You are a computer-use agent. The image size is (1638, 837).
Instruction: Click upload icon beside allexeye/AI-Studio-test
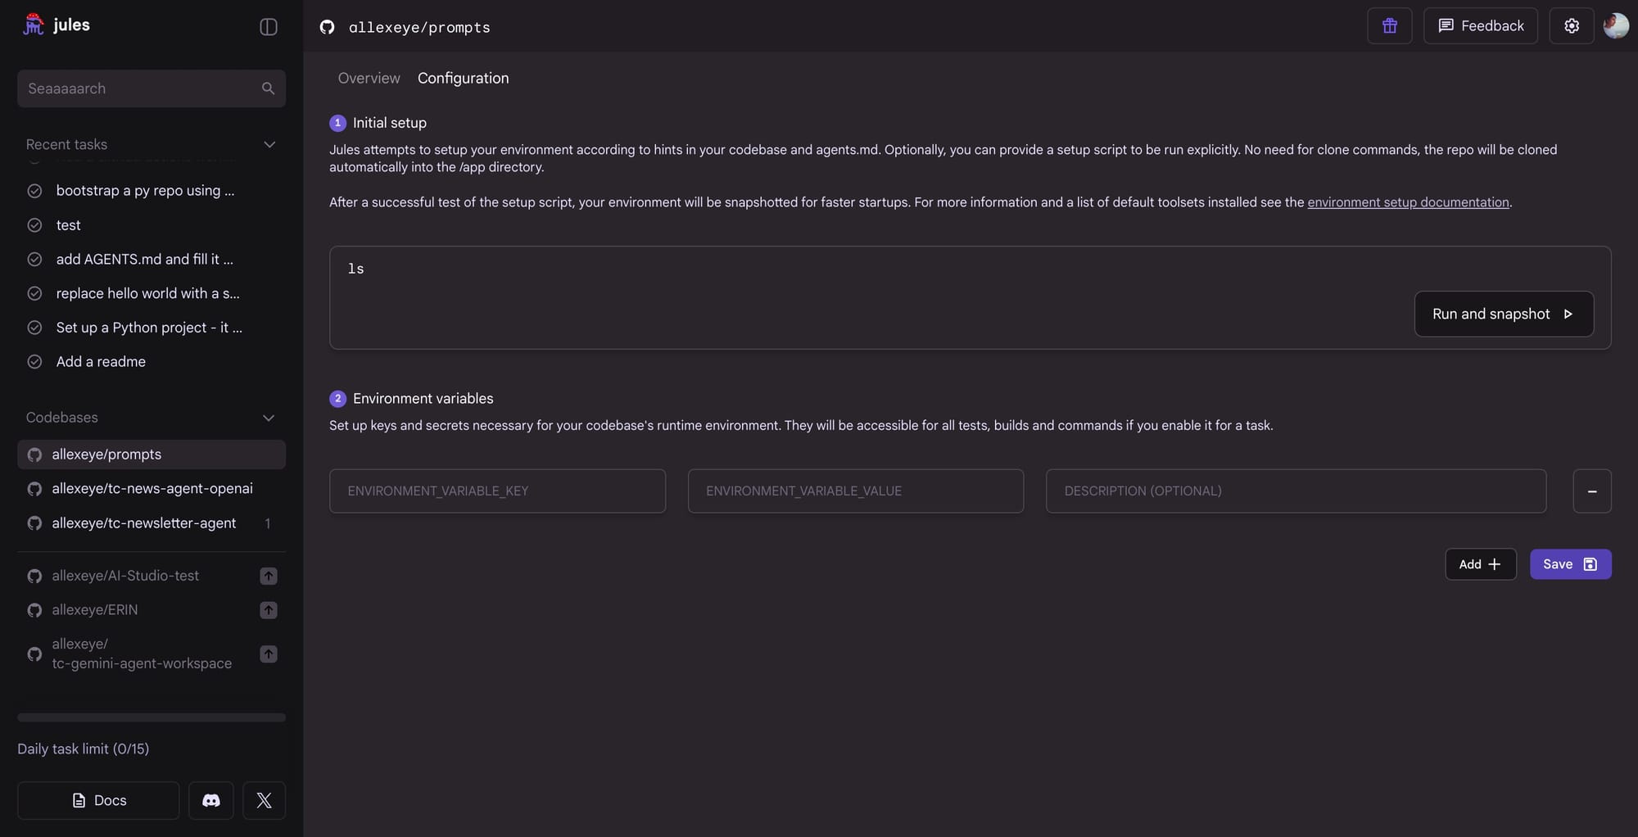269,576
